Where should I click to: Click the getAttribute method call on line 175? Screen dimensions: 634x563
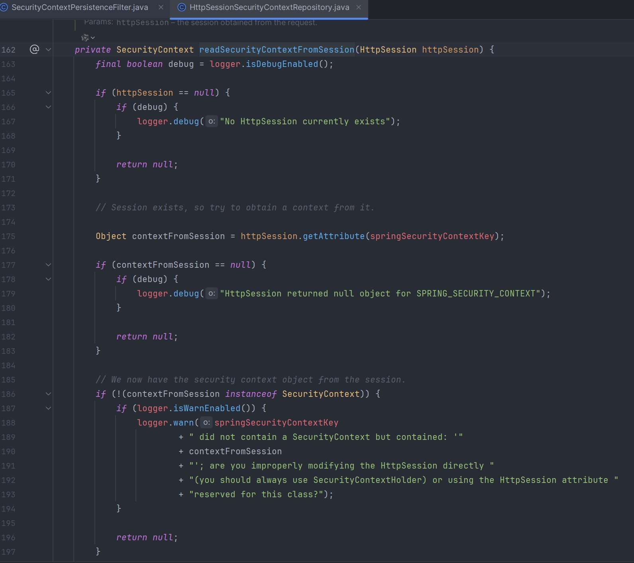click(x=334, y=236)
